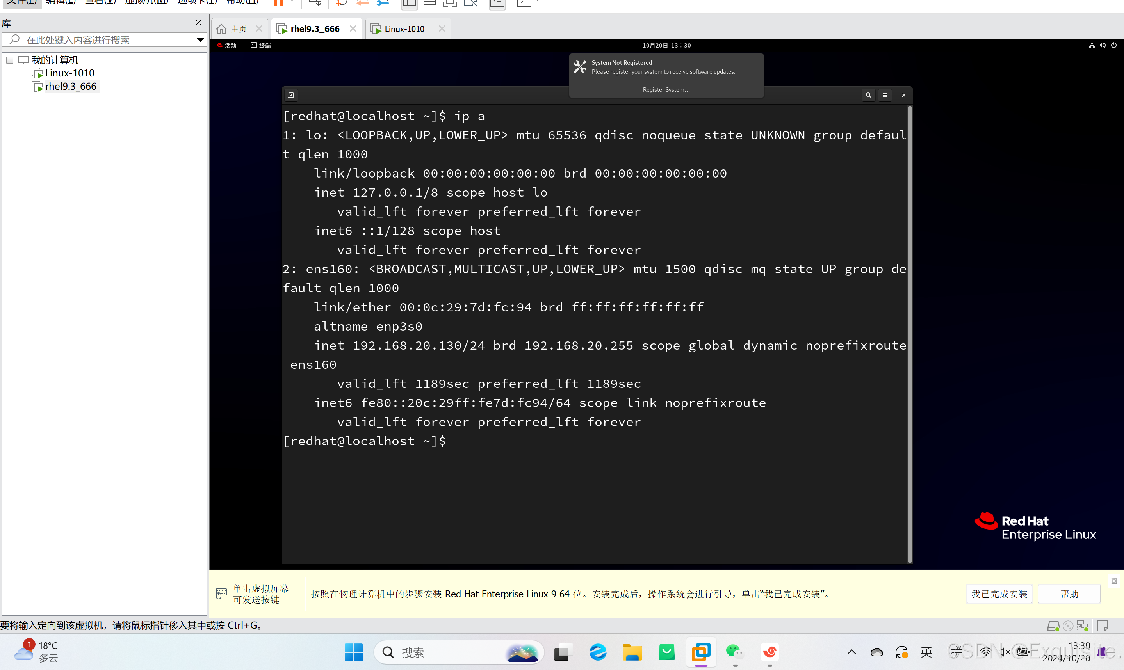Unmute the Windows speaker tray icon

[1004, 652]
